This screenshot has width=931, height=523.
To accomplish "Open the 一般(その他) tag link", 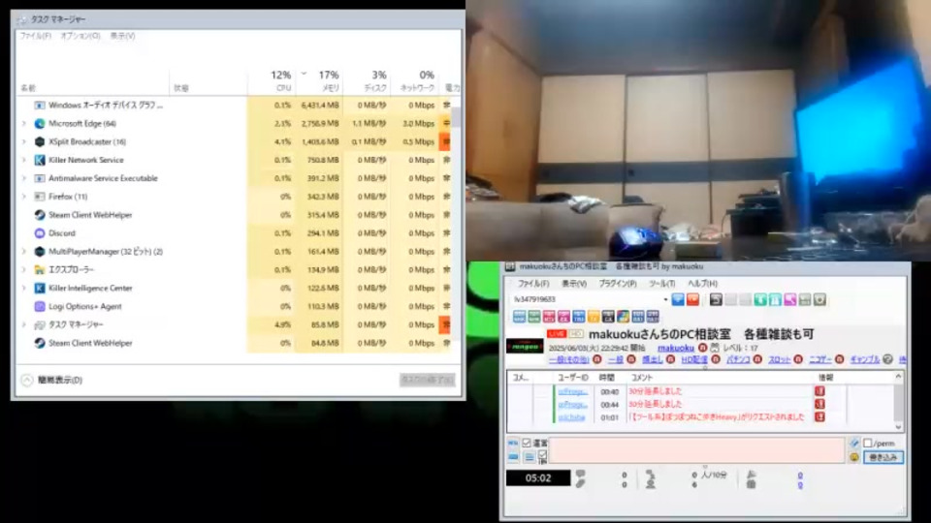I will pyautogui.click(x=569, y=360).
